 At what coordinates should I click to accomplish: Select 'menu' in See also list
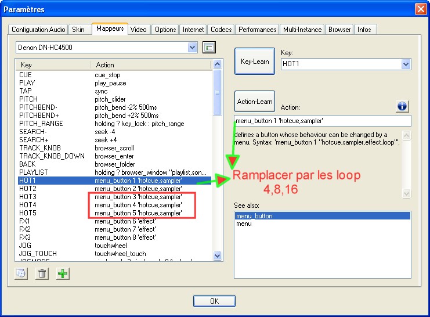[x=244, y=224]
